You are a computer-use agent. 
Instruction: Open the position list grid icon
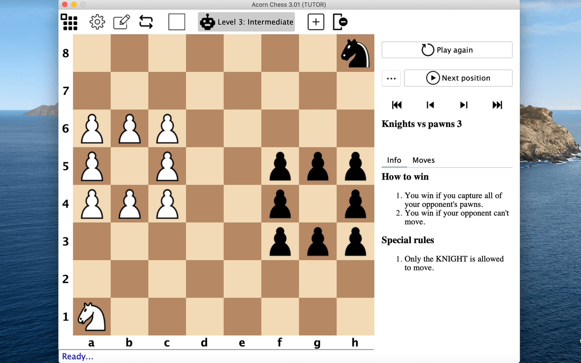click(69, 21)
